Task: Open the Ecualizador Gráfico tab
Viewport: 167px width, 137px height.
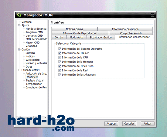Action: coord(101,37)
